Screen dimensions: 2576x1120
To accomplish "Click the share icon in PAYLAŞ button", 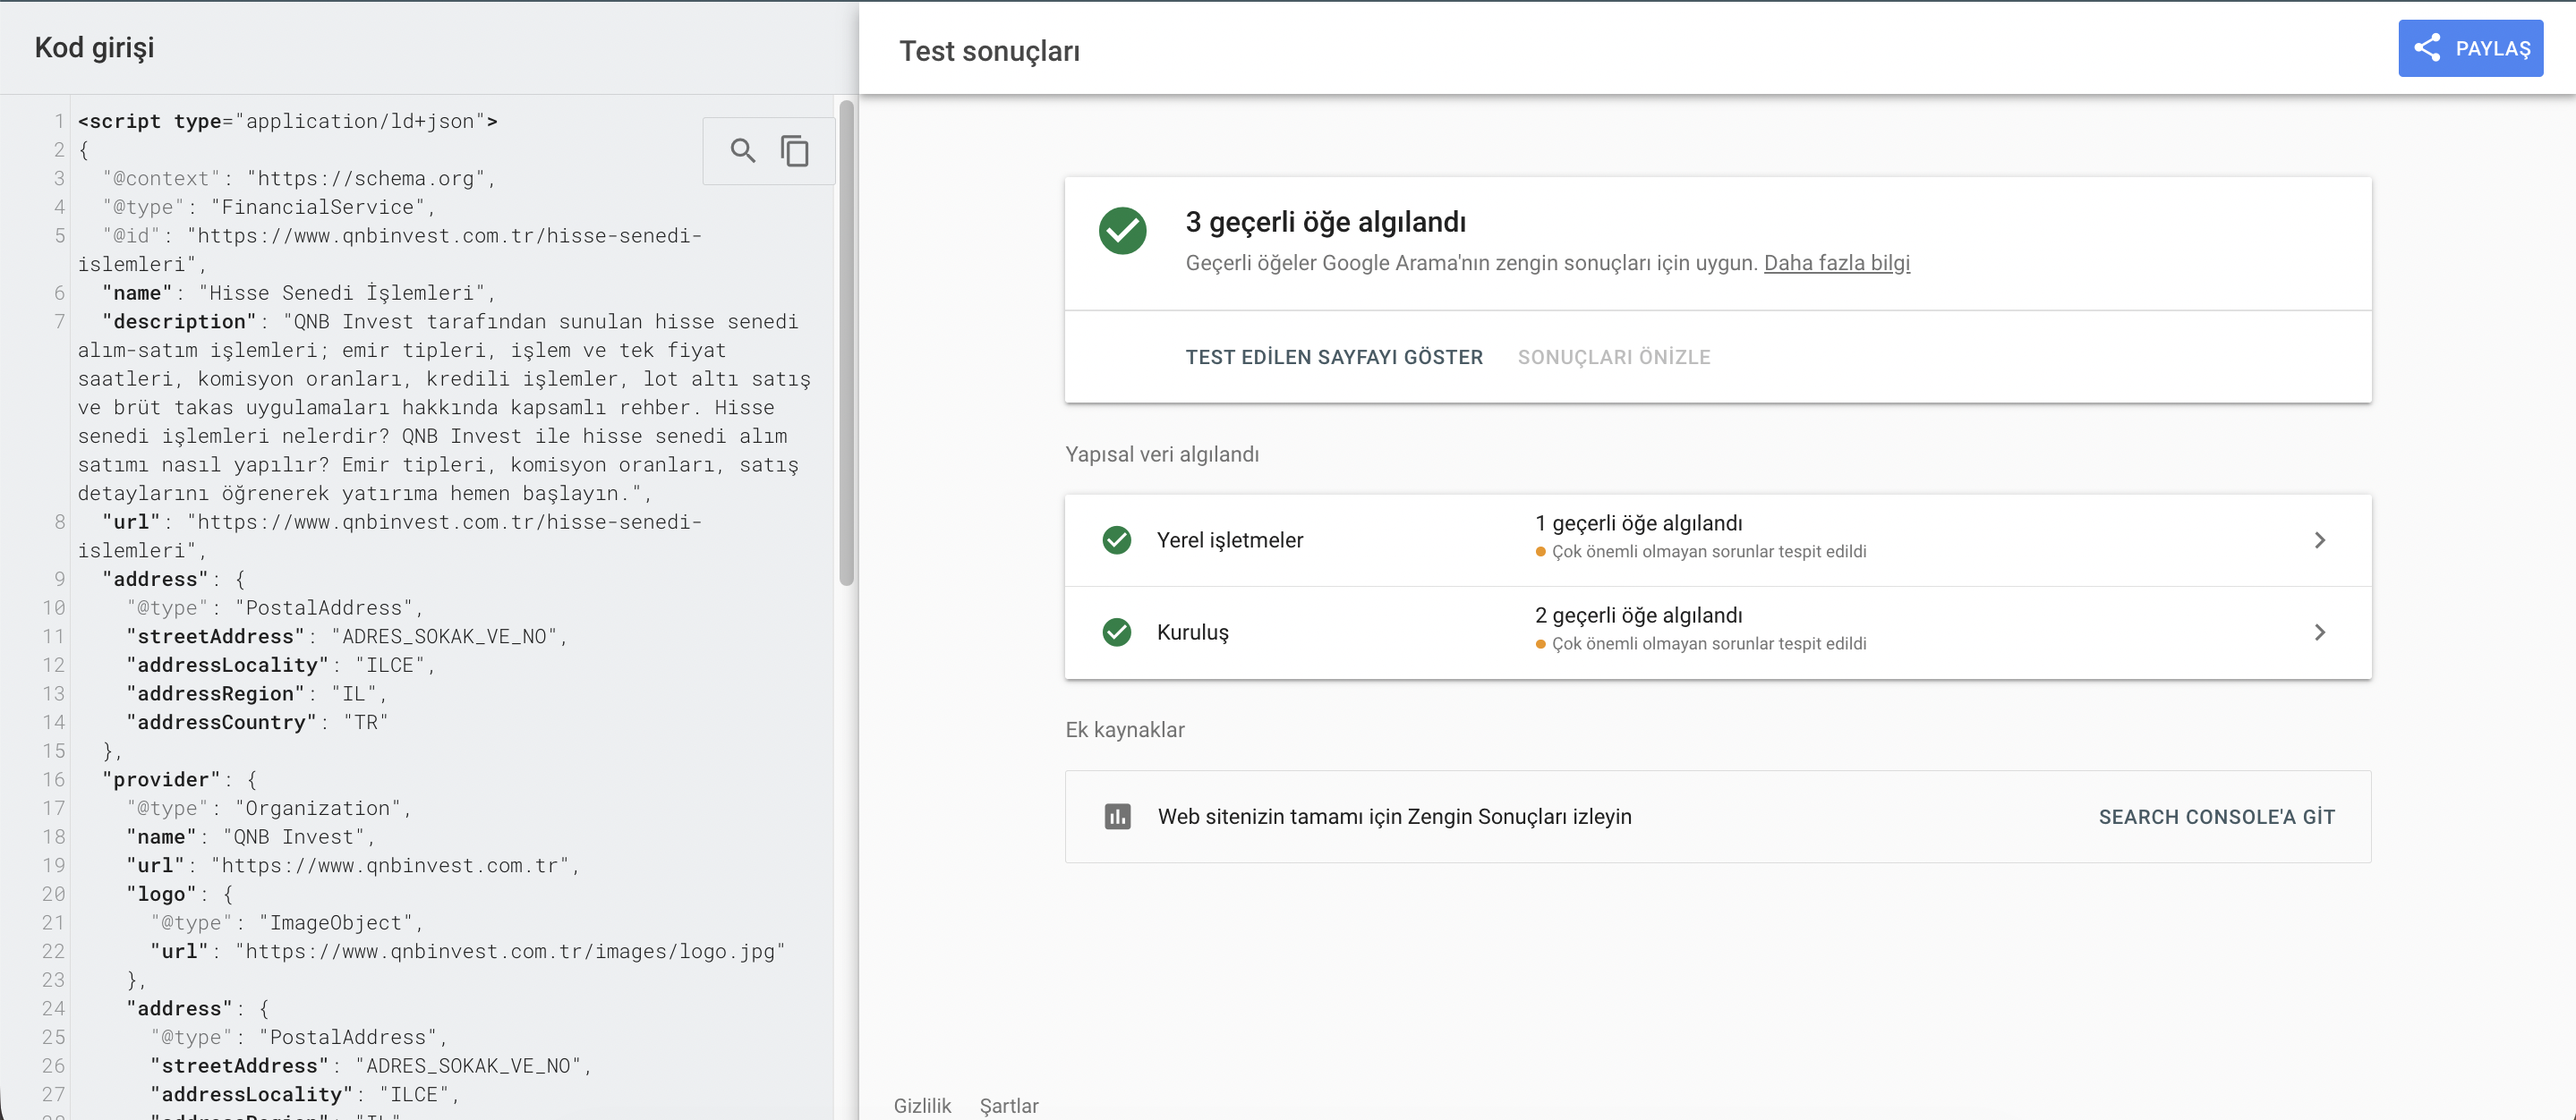I will [2427, 48].
